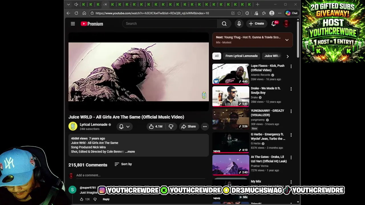Viewport: 365px width, 205px height.
Task: Dislike the @super9781 comment
Action: [95, 199]
